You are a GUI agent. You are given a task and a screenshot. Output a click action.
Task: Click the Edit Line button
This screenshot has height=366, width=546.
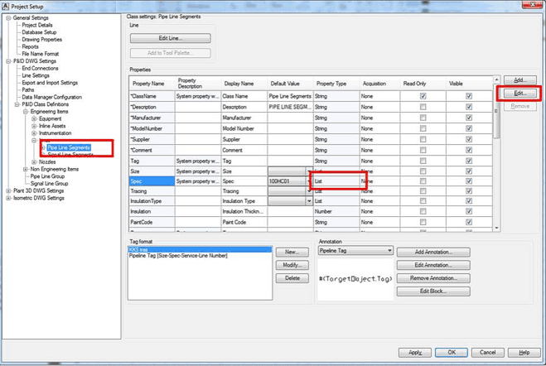coord(171,38)
